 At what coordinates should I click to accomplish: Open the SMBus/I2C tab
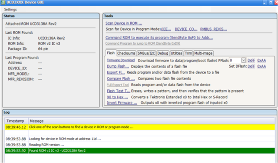(x=146, y=53)
